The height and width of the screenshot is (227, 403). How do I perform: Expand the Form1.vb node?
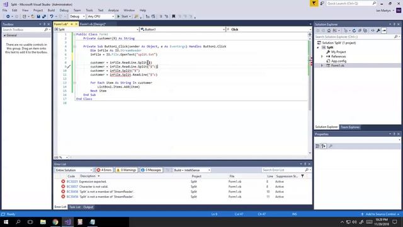[x=322, y=66]
